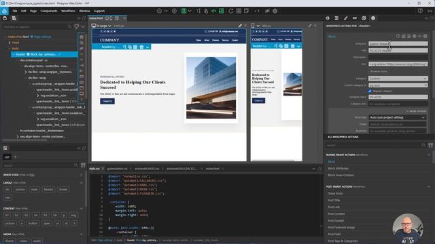Select the Block Inner Content smart action

[341, 175]
